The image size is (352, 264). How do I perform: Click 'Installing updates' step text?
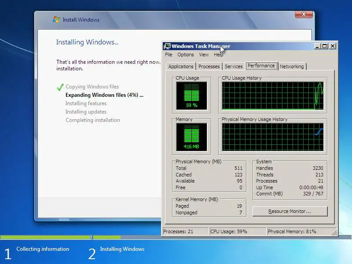point(86,112)
